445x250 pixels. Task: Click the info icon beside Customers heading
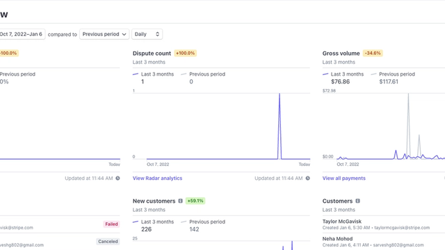click(357, 201)
